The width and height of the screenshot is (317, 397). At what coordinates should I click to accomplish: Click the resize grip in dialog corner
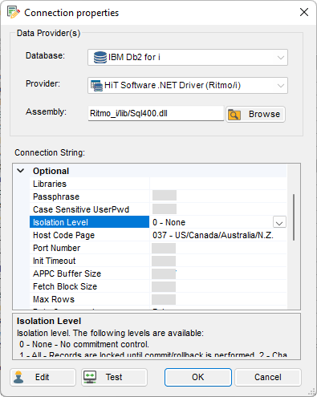point(311,391)
